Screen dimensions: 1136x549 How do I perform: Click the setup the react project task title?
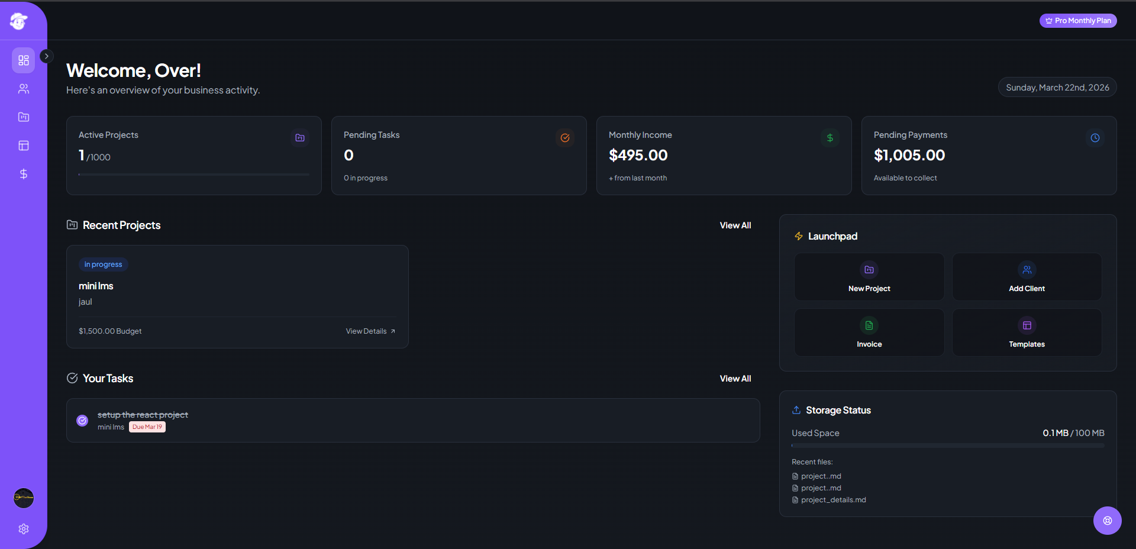[x=143, y=415]
